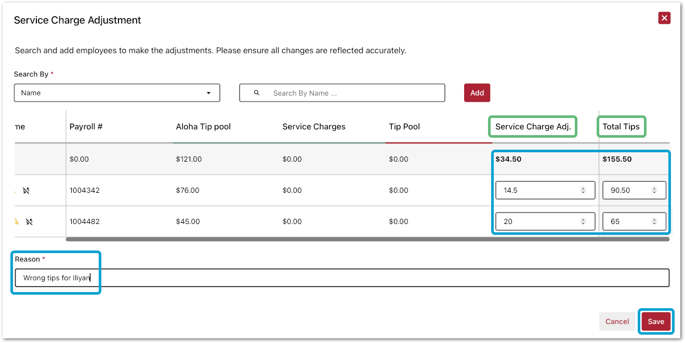Image resolution: width=685 pixels, height=343 pixels.
Task: Click the sync-disabled icon for payroll 1004482
Action: tap(30, 222)
